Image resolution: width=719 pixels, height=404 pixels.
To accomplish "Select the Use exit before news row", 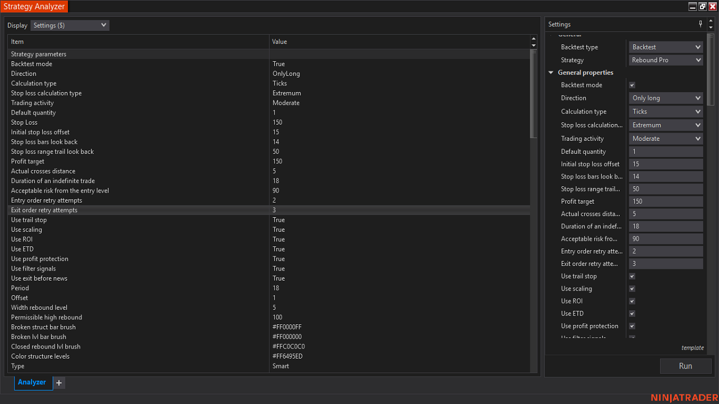I will (x=269, y=278).
